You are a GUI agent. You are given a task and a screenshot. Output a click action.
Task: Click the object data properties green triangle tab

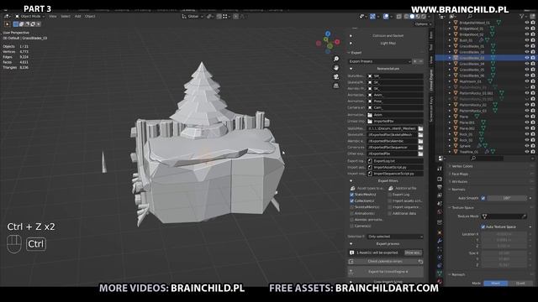pyautogui.click(x=440, y=273)
